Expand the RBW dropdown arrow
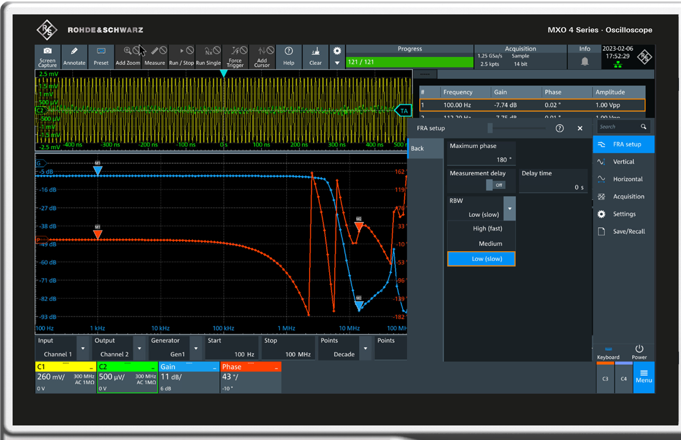The width and height of the screenshot is (681, 440). pyautogui.click(x=509, y=208)
